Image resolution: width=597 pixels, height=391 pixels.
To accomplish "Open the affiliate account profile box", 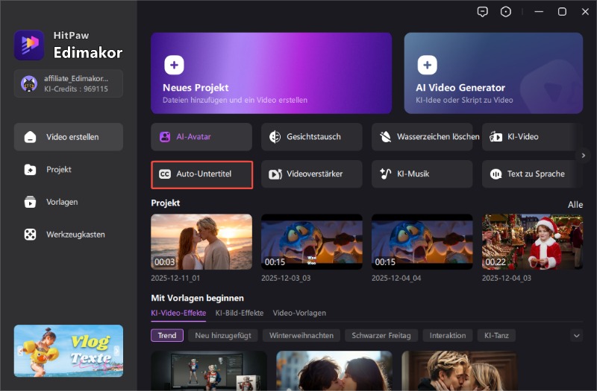I will pyautogui.click(x=68, y=83).
